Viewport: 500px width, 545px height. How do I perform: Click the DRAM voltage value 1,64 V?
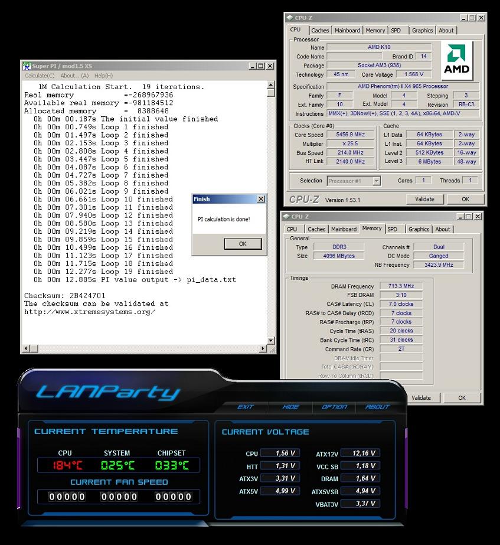(360, 478)
